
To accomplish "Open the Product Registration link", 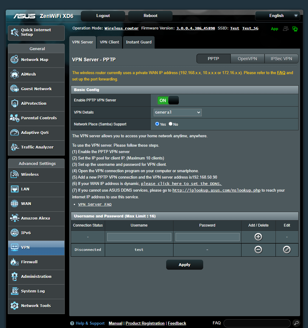I will click(x=145, y=323).
